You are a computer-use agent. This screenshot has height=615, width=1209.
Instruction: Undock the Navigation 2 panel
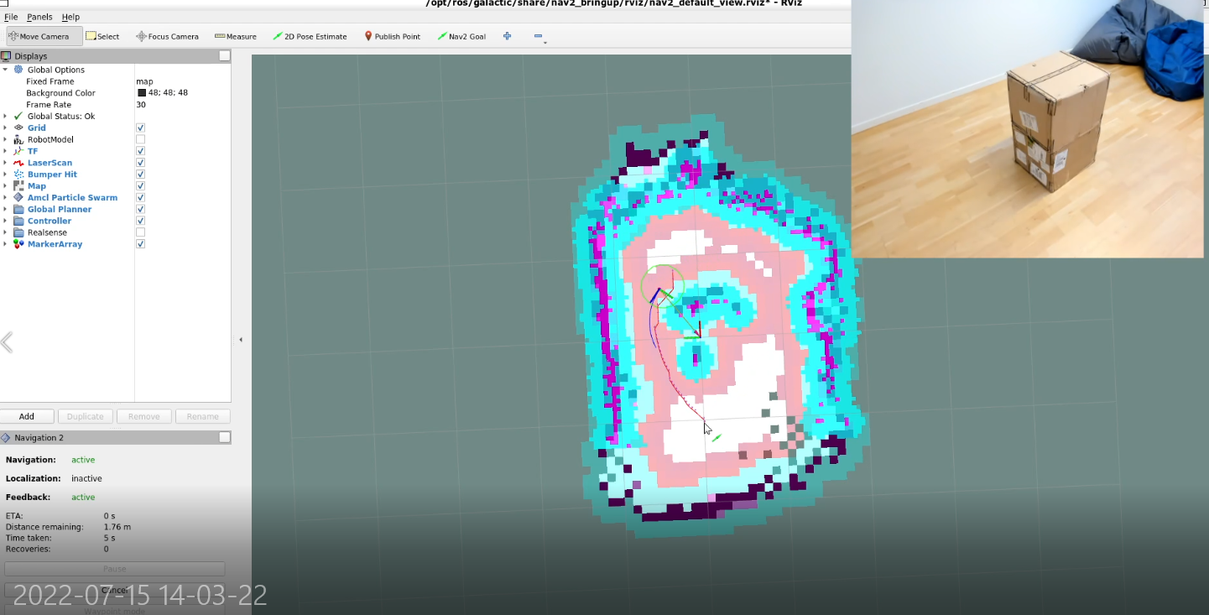224,438
